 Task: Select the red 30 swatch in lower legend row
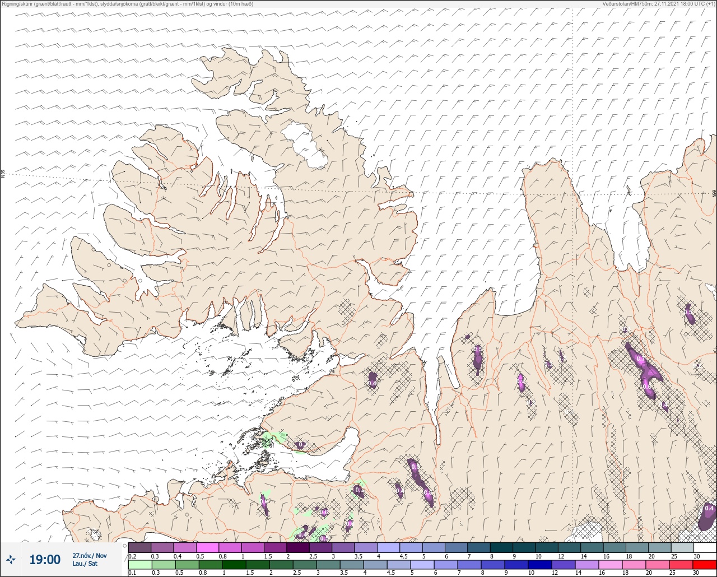coord(705,564)
